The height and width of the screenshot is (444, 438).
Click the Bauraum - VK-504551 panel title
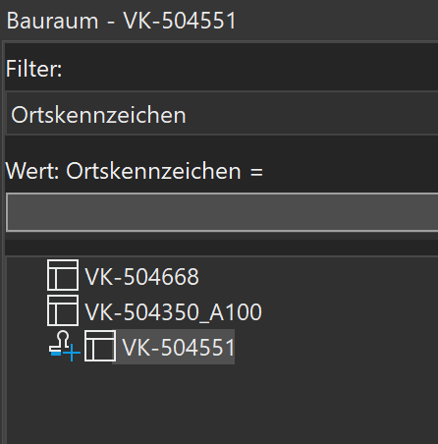point(121,21)
